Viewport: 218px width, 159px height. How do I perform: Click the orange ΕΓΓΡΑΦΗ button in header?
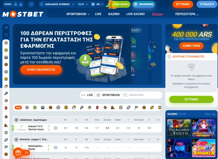[x=183, y=4]
